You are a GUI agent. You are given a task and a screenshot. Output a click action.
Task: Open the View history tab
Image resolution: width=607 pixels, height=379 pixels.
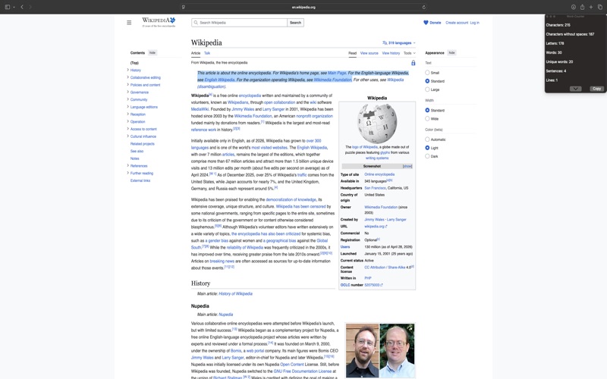pyautogui.click(x=391, y=53)
